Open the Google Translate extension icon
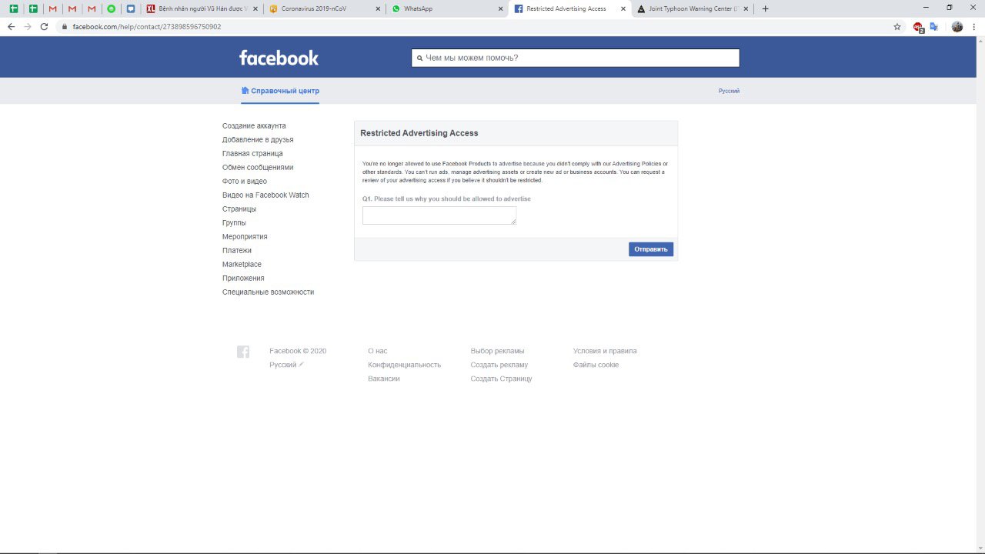The height and width of the screenshot is (554, 985). pyautogui.click(x=934, y=26)
